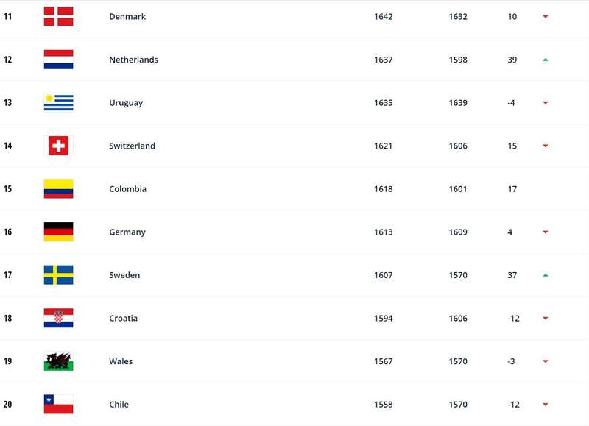Click the Denmark flag icon

pyautogui.click(x=58, y=16)
